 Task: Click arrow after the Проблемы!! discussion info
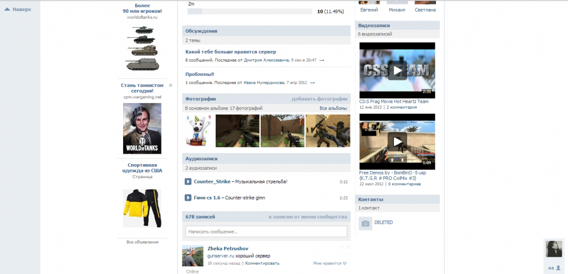point(312,83)
